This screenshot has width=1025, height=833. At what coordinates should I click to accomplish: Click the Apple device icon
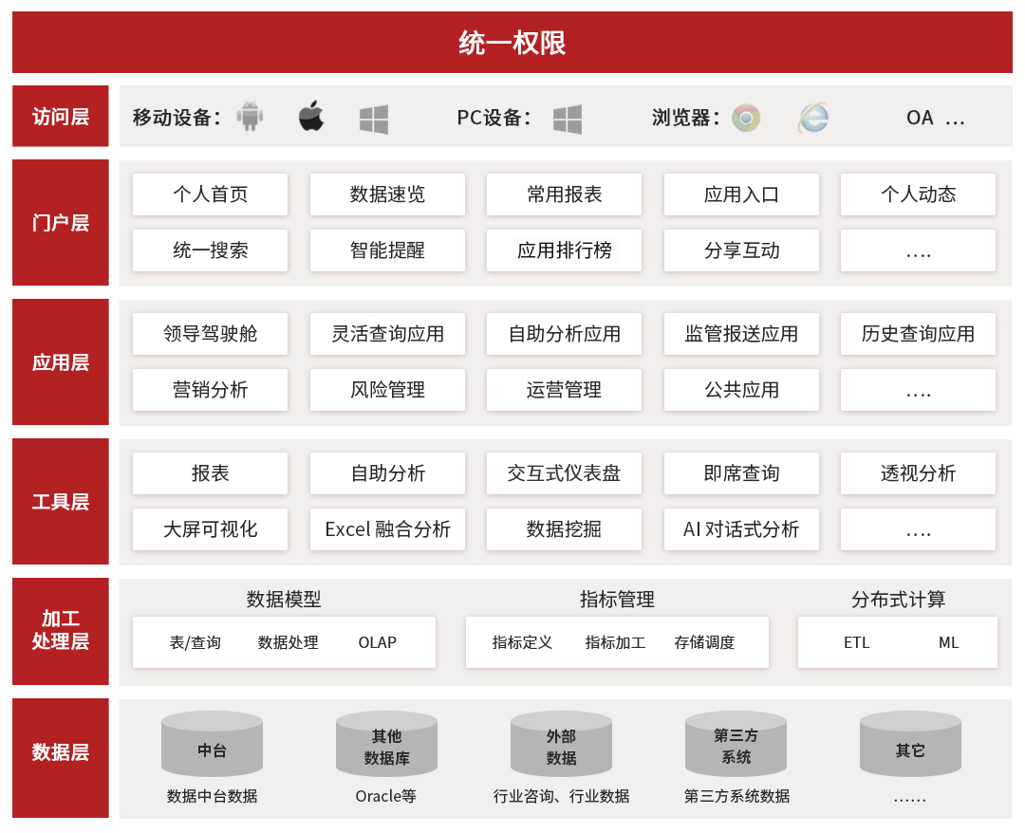pos(313,116)
